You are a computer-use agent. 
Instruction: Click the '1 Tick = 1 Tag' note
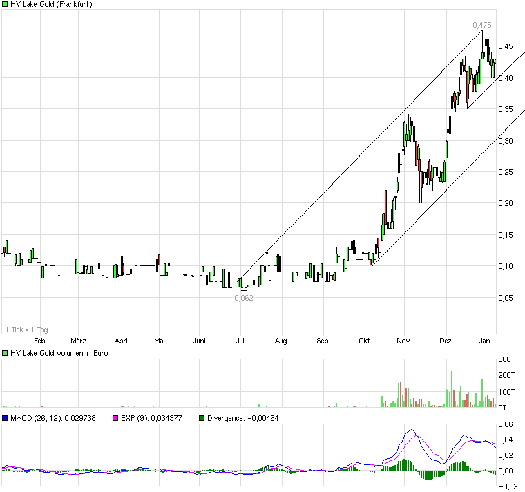pos(27,330)
